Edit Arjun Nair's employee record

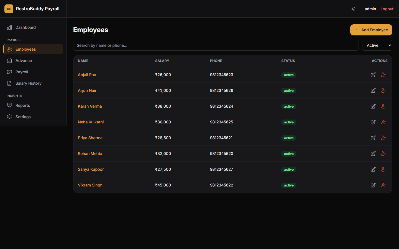point(373,90)
